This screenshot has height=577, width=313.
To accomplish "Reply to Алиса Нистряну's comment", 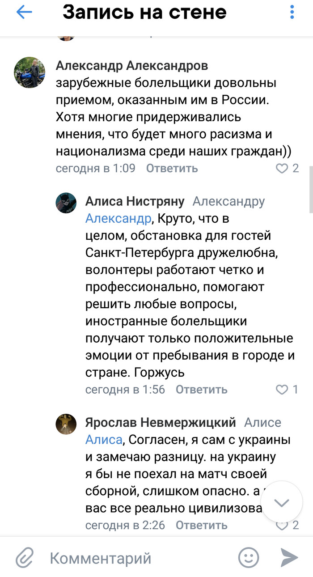I will pyautogui.click(x=201, y=390).
